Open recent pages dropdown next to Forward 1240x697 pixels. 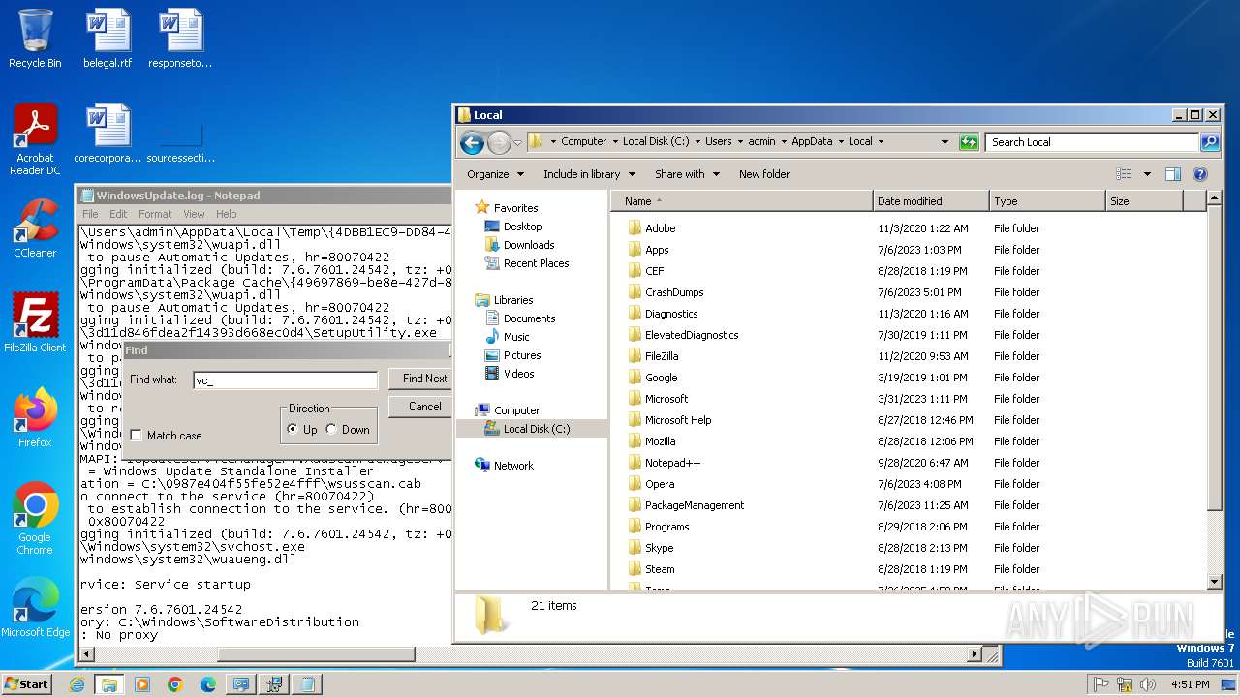click(x=517, y=143)
